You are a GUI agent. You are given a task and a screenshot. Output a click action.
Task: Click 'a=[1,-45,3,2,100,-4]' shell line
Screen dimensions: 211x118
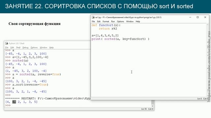point(27,57)
